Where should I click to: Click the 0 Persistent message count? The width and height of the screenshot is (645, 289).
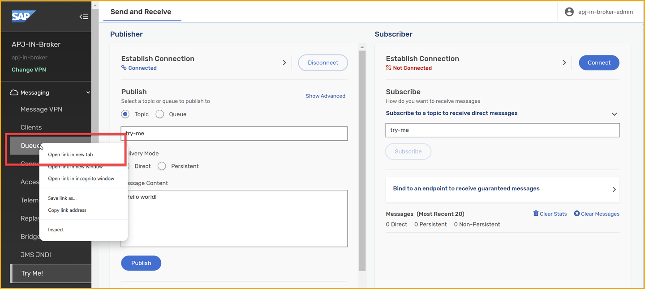click(430, 224)
